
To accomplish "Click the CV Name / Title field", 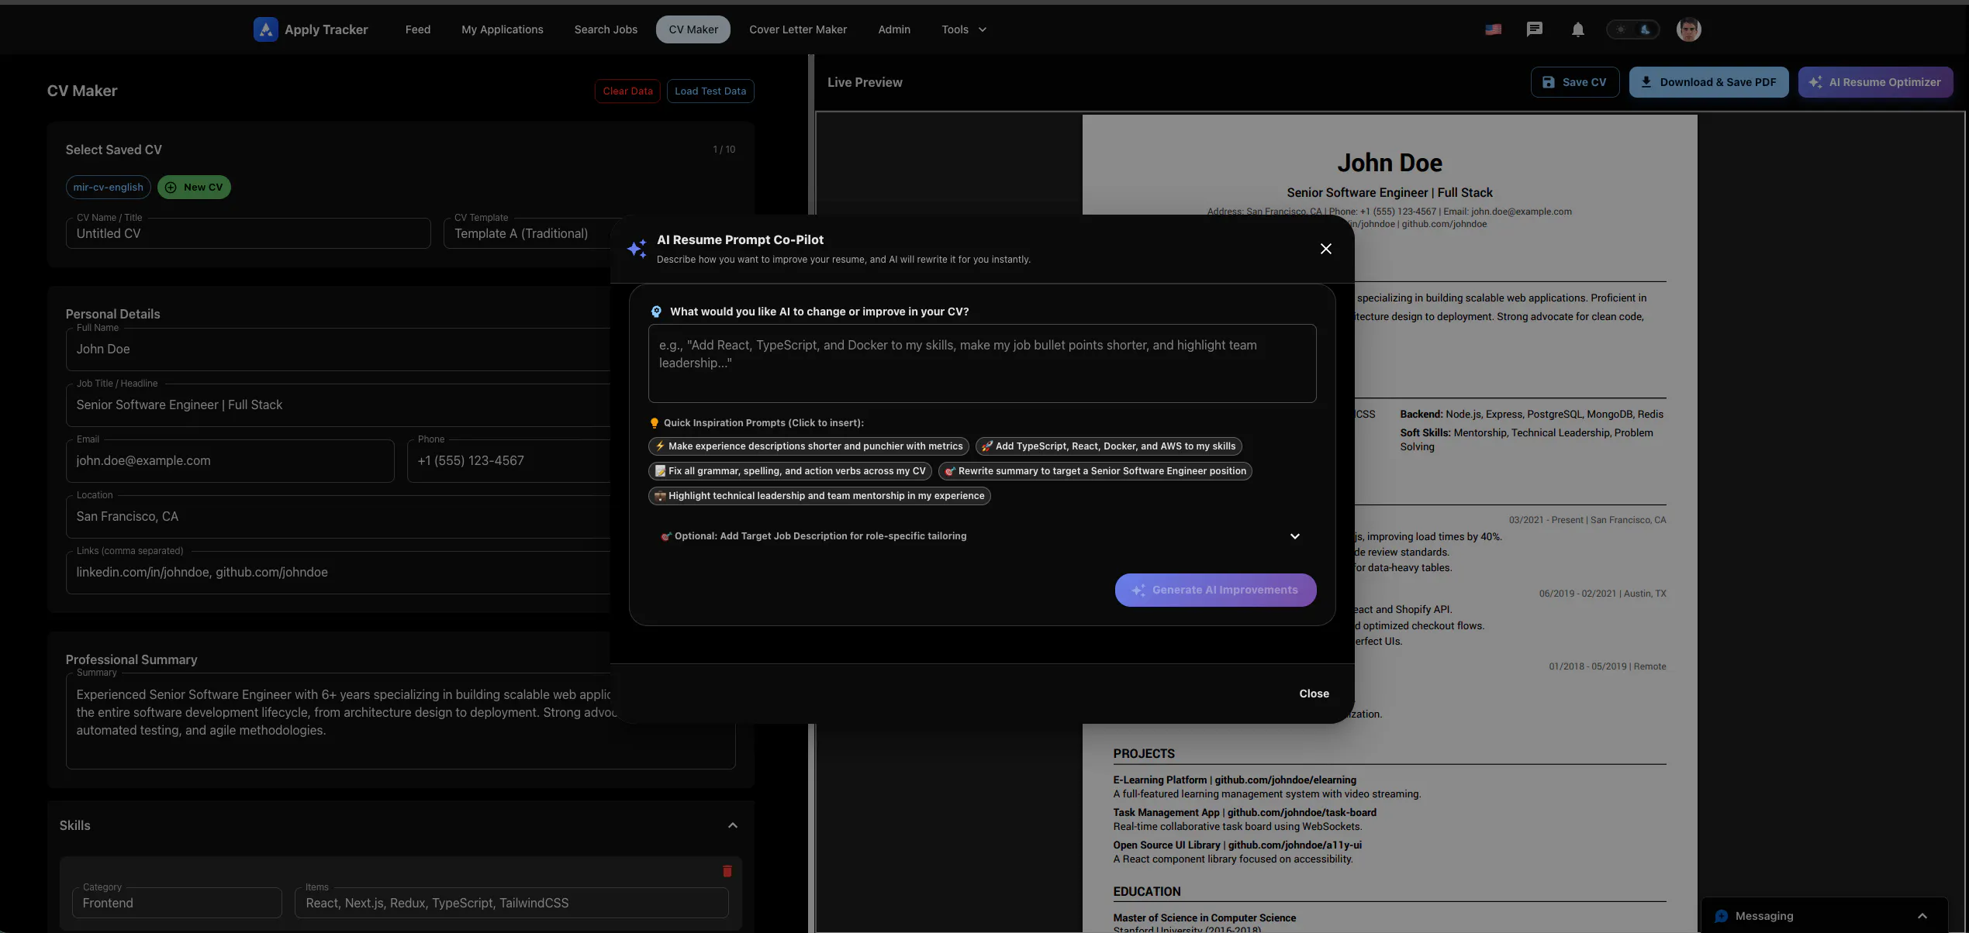I will [248, 233].
